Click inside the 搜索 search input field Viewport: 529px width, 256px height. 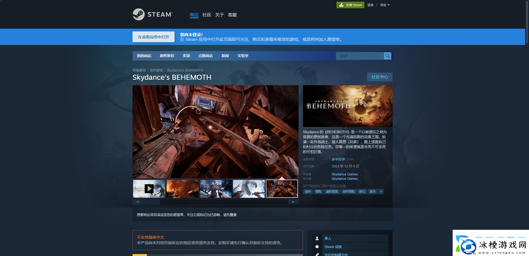(x=360, y=56)
